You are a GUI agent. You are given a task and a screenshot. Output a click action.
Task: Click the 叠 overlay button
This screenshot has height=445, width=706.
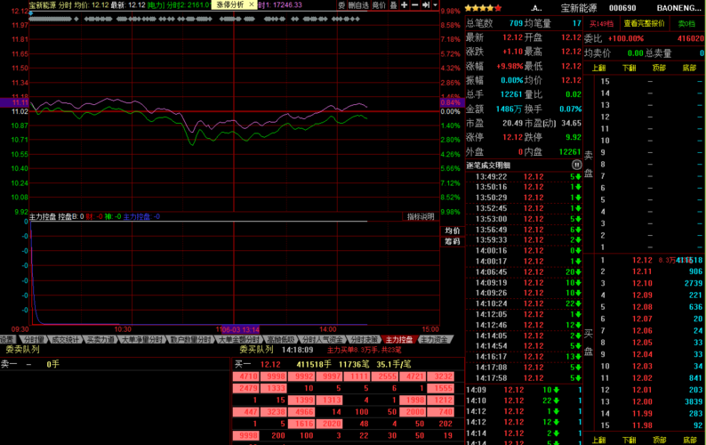pos(394,5)
